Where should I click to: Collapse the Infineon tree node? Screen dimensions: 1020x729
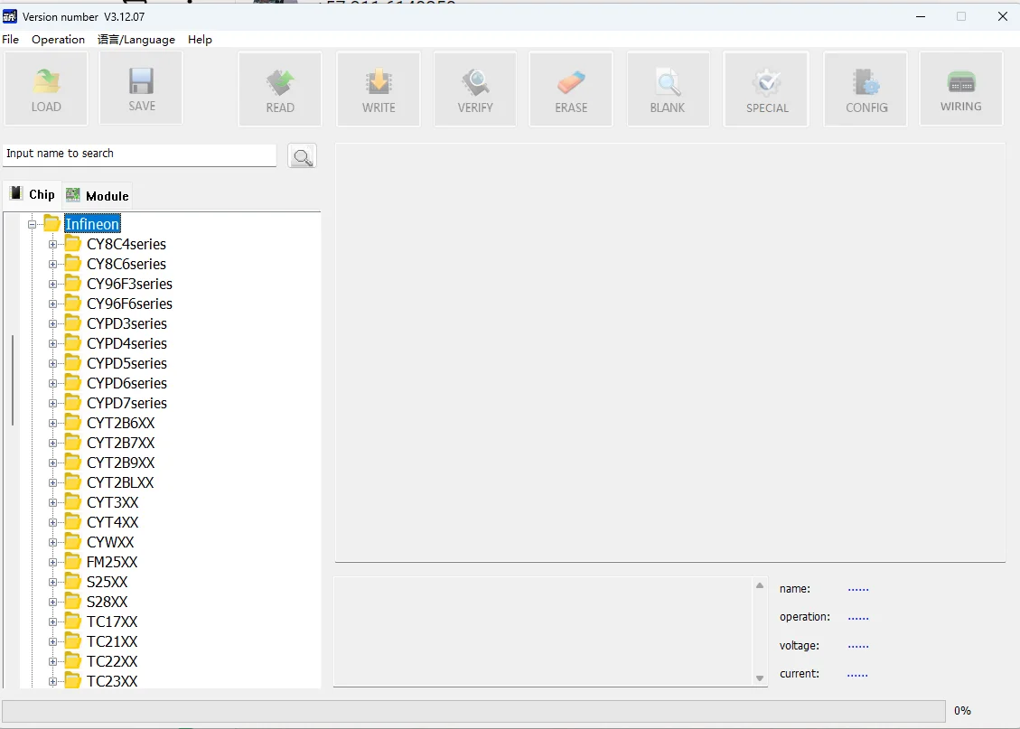(32, 224)
